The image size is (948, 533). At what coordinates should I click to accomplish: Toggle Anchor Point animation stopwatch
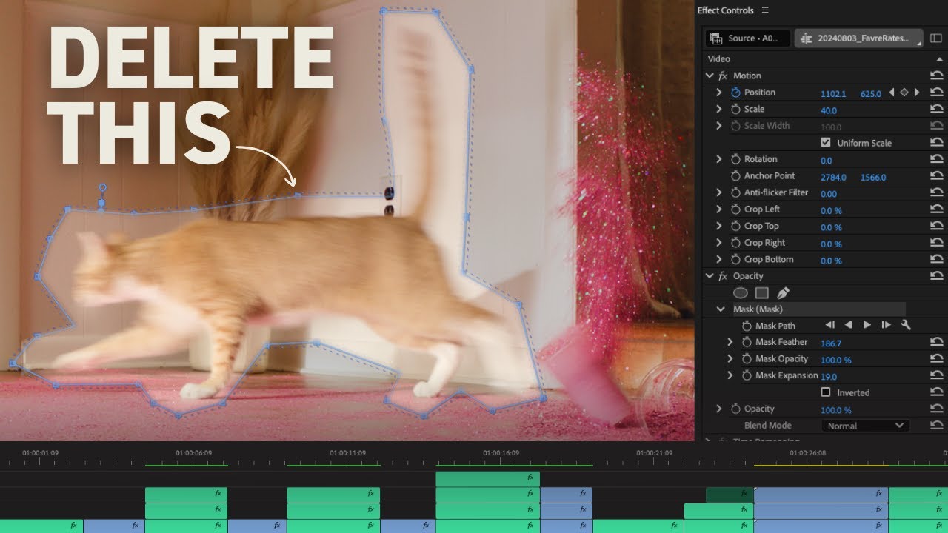point(735,176)
